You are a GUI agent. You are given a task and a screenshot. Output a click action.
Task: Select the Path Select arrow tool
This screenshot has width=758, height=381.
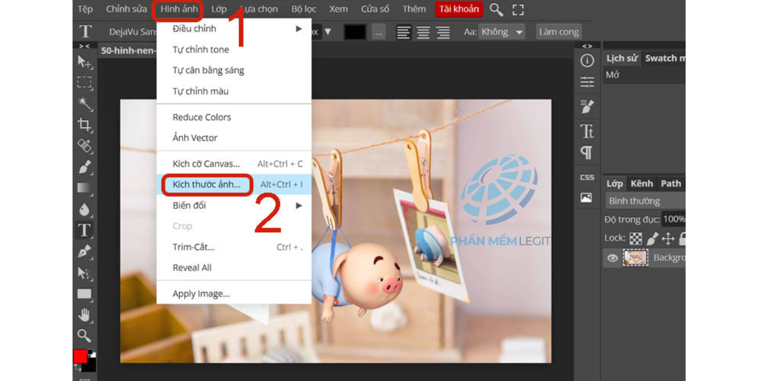point(85,272)
